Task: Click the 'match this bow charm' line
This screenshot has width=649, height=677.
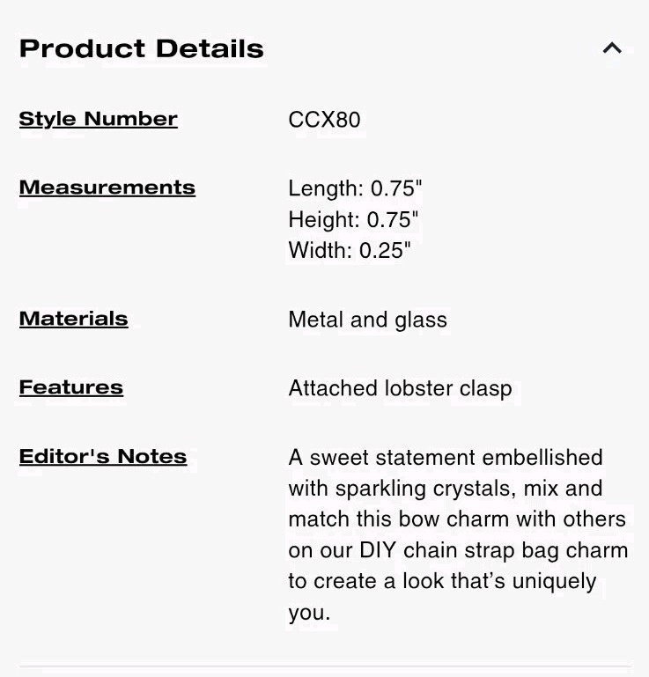Action: 457,519
